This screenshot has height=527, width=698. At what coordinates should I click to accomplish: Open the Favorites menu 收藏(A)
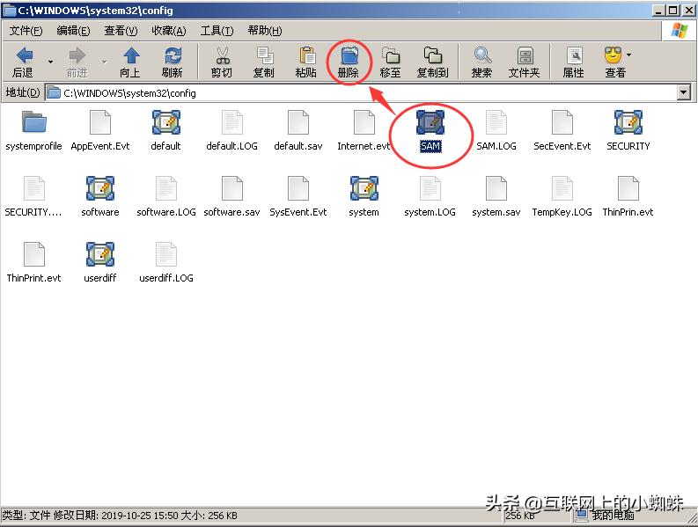tap(169, 31)
